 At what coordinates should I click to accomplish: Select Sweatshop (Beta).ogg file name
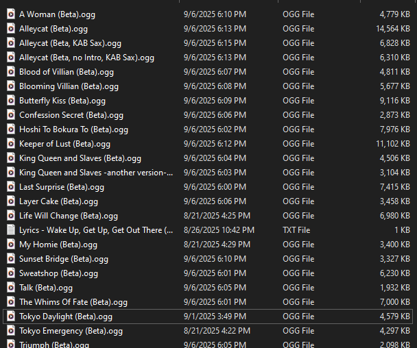[59, 273]
